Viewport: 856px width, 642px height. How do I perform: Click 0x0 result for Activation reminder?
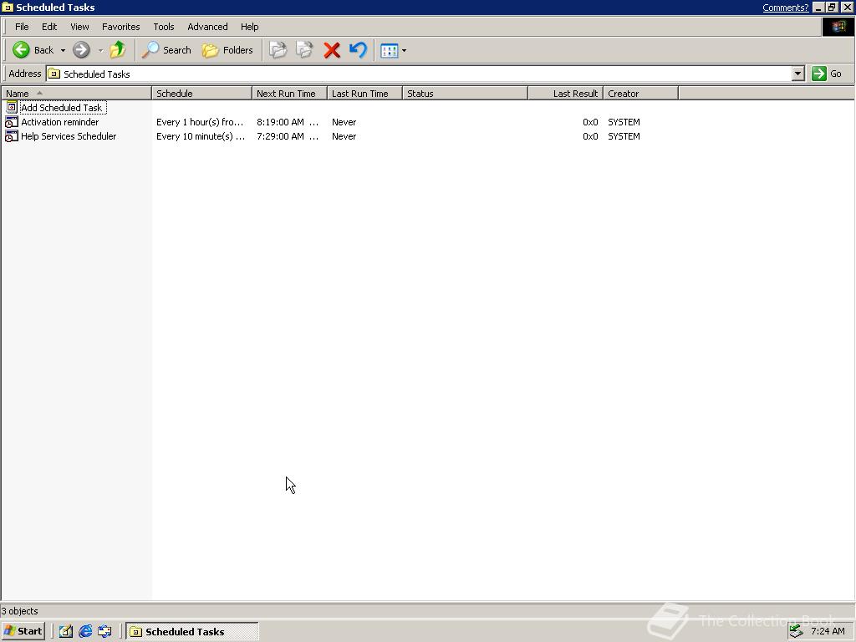590,122
